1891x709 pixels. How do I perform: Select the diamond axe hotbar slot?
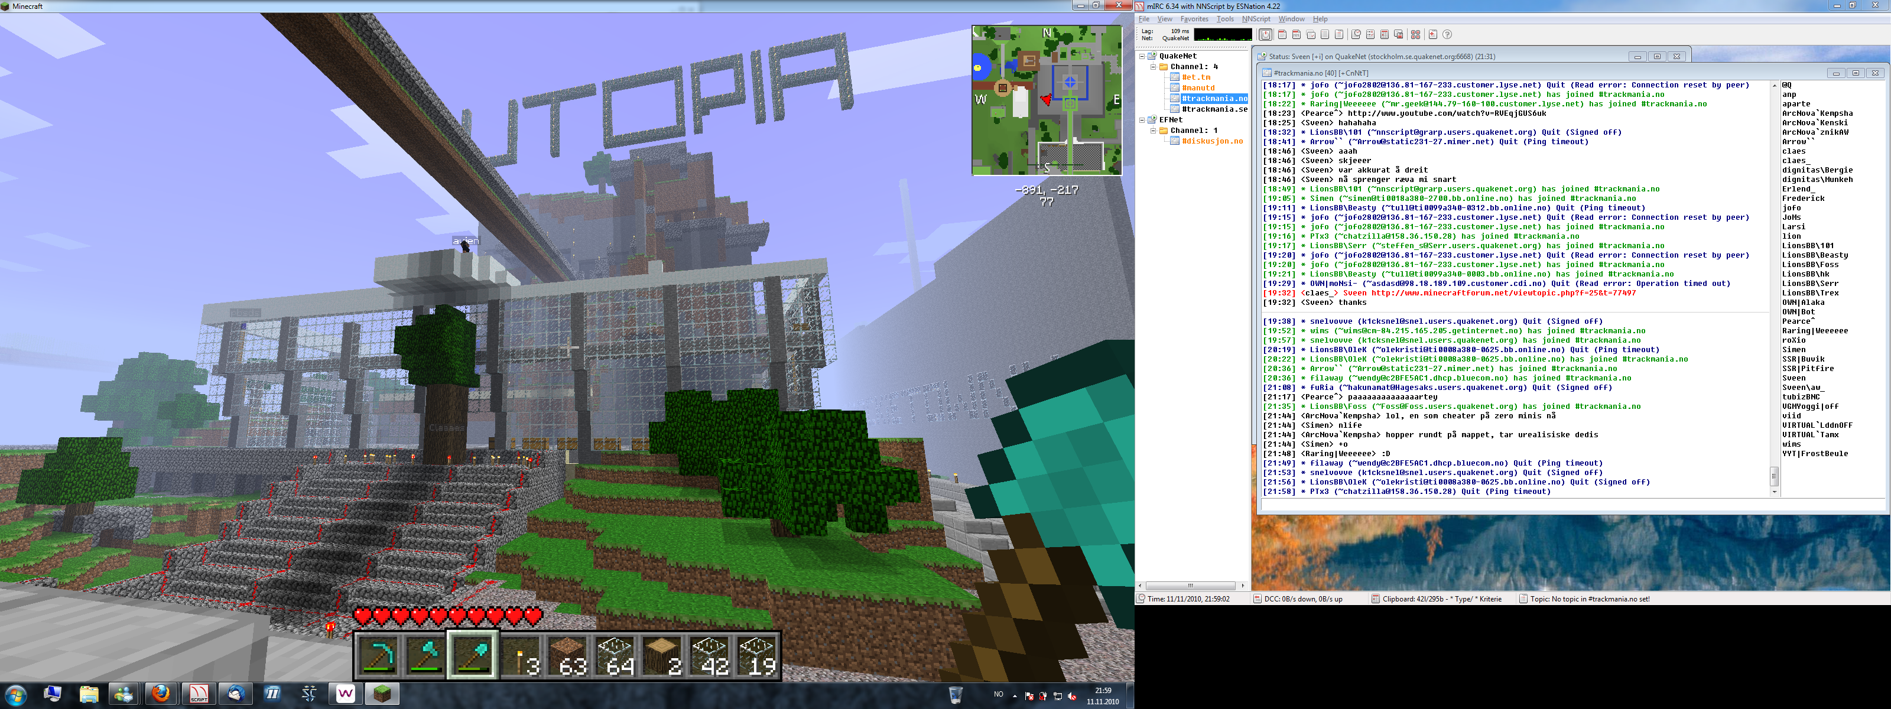425,655
